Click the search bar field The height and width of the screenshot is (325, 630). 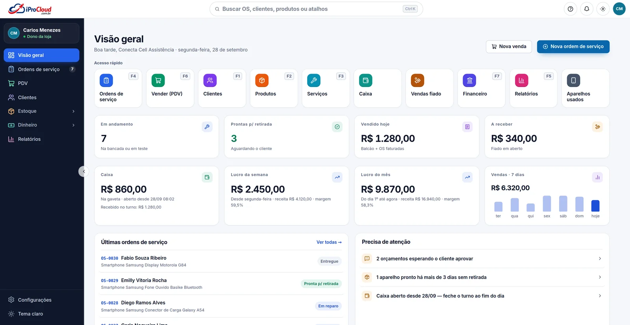click(x=316, y=9)
